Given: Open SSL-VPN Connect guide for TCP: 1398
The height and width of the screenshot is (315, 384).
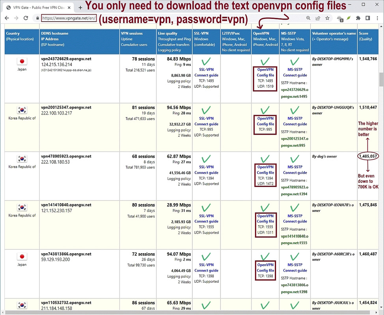Looking at the screenshot, I should [206, 268].
